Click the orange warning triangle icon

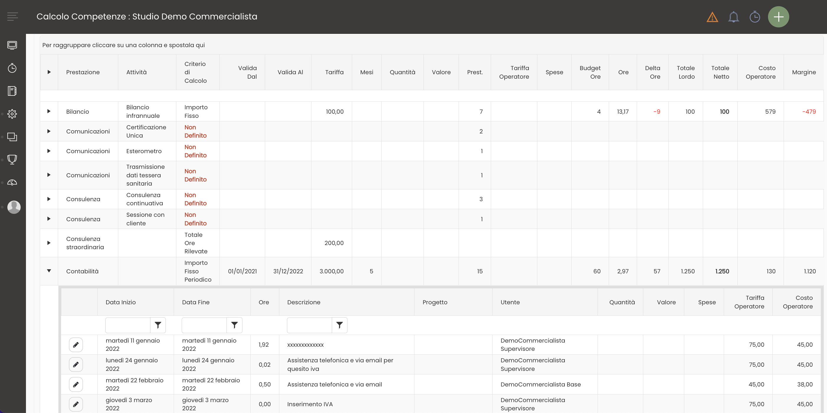pyautogui.click(x=712, y=17)
